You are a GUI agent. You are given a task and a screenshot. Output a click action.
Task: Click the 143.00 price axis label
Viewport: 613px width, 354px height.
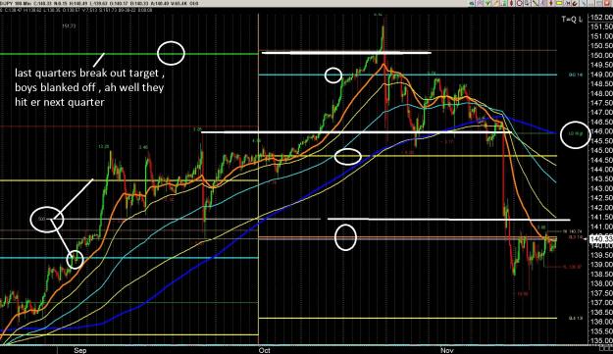[602, 188]
